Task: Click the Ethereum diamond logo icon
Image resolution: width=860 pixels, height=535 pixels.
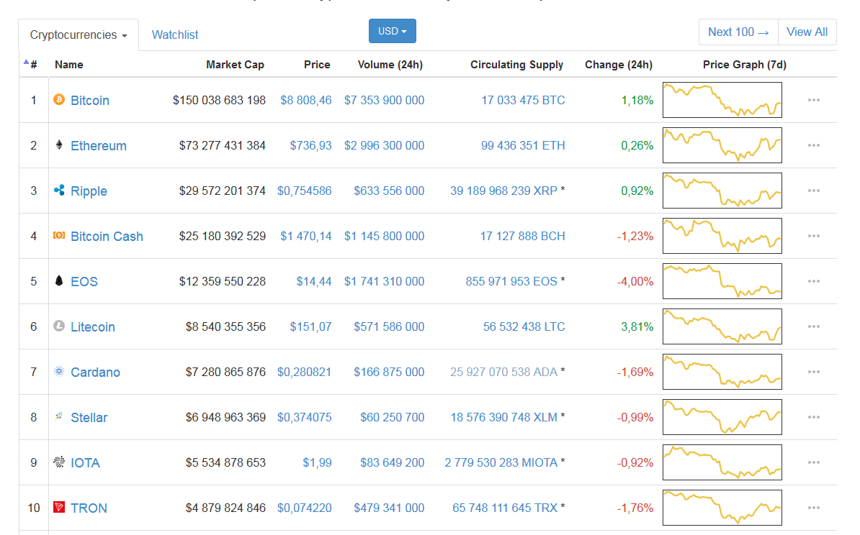Action: [58, 145]
